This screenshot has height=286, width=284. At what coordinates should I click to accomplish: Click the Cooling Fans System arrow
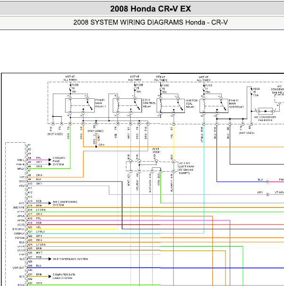coord(47,162)
